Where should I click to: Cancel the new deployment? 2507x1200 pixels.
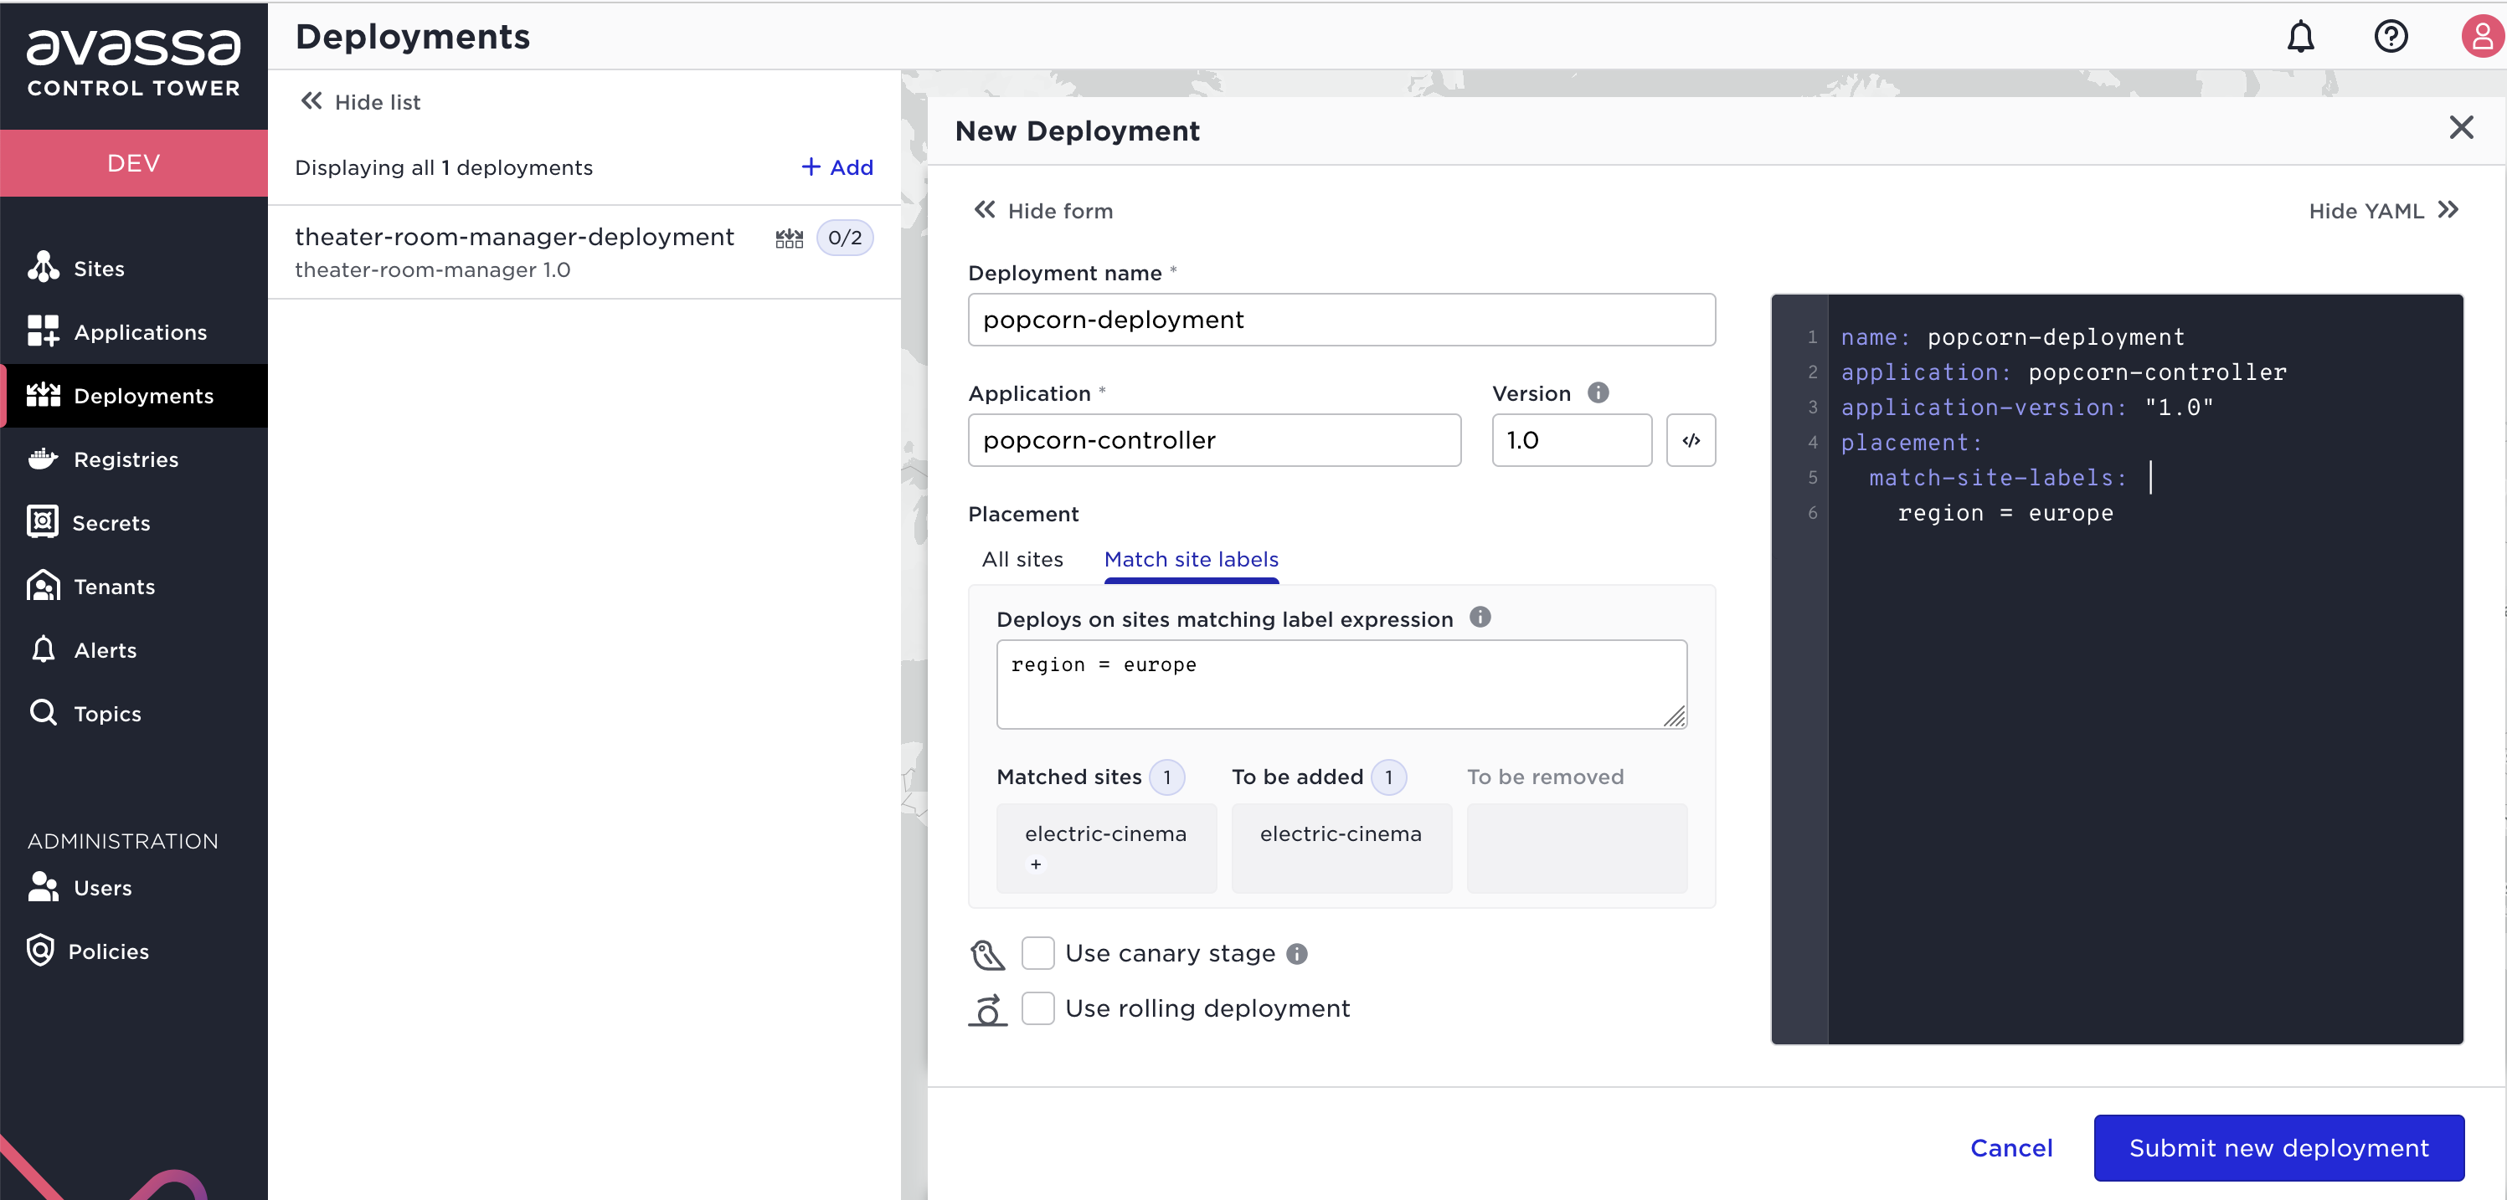click(x=2010, y=1147)
